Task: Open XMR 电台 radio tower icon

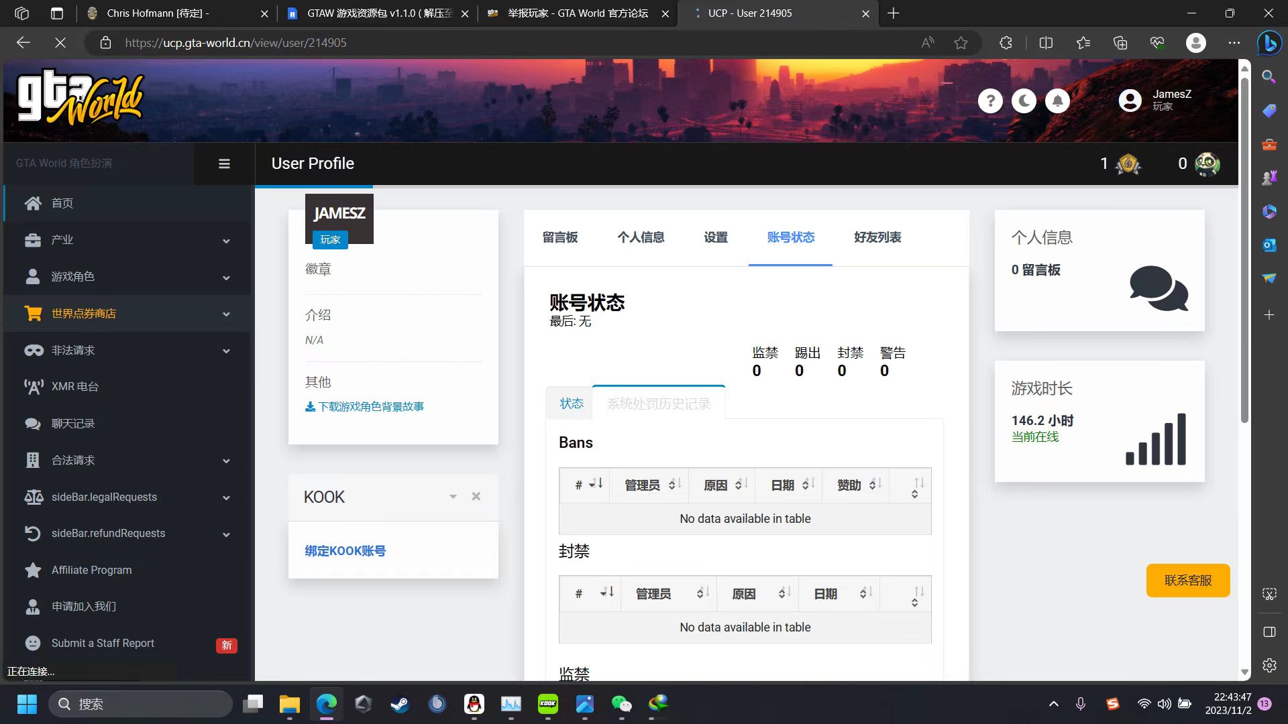Action: click(33, 387)
